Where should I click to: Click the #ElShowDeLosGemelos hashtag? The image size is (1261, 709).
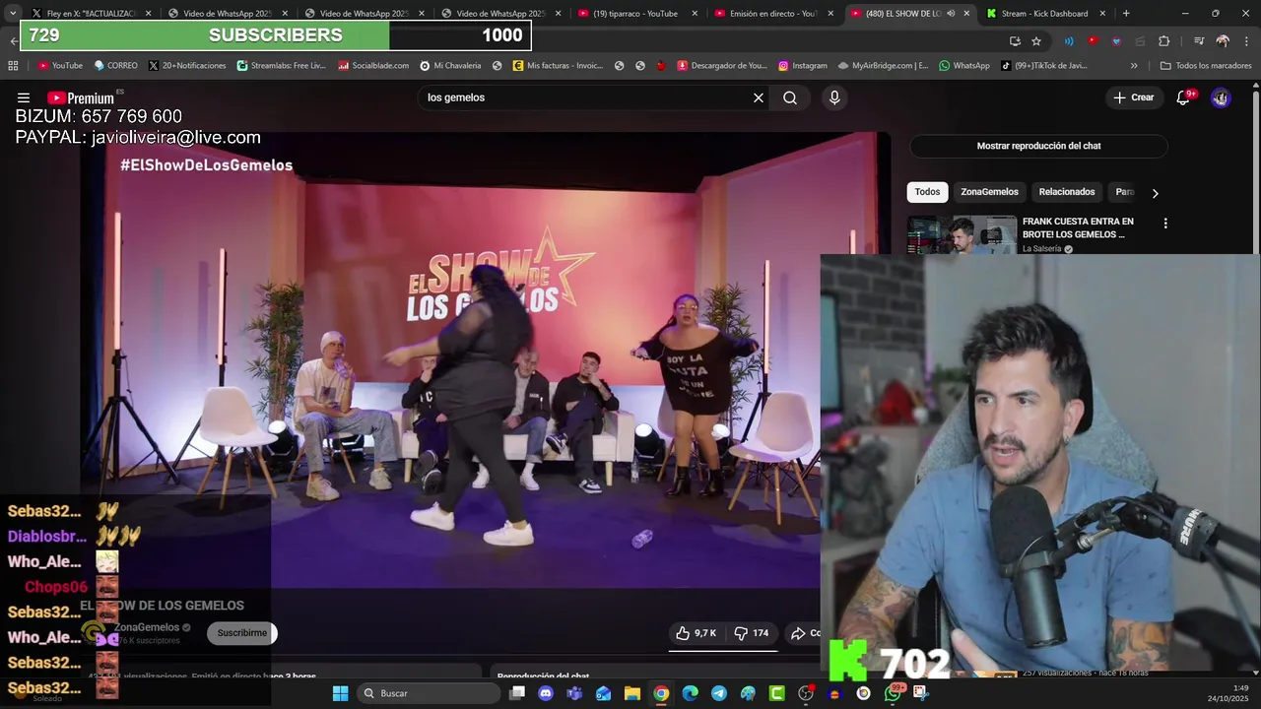[x=206, y=165]
